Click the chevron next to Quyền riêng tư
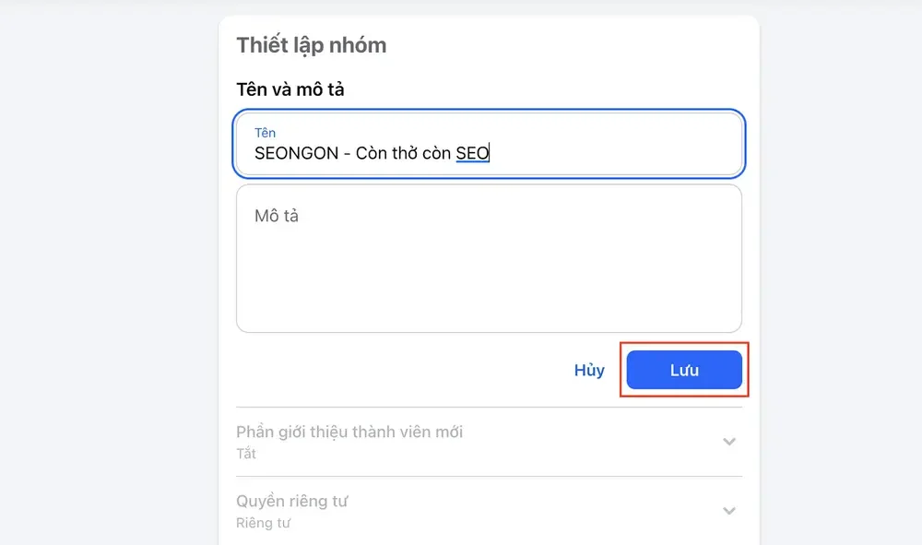The width and height of the screenshot is (922, 545). (x=729, y=510)
